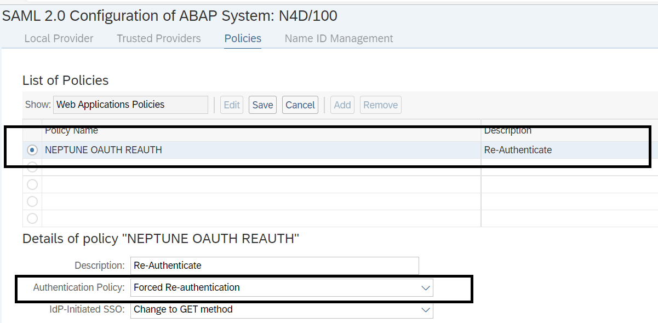Viewport: 658px width, 323px height.
Task: Click the Edit button
Action: 231,105
